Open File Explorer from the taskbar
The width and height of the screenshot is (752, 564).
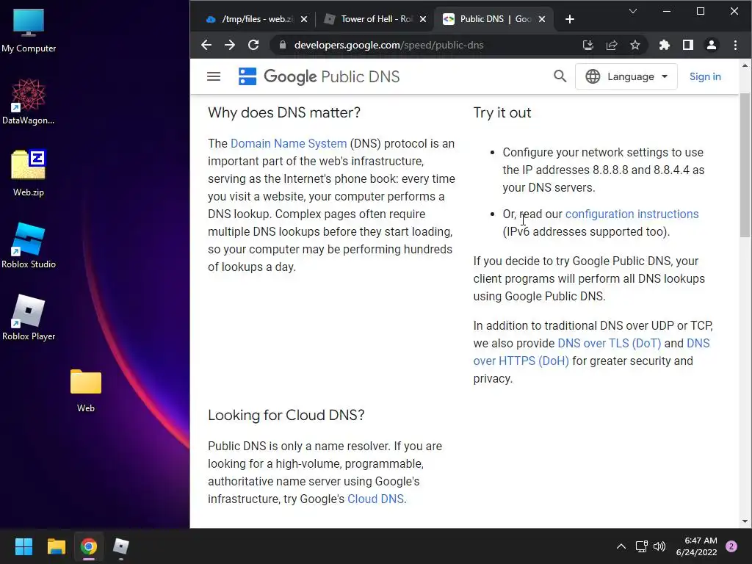pos(56,546)
